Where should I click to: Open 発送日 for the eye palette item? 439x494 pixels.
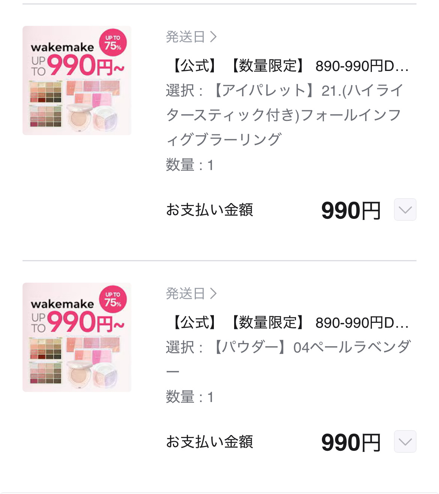[186, 37]
